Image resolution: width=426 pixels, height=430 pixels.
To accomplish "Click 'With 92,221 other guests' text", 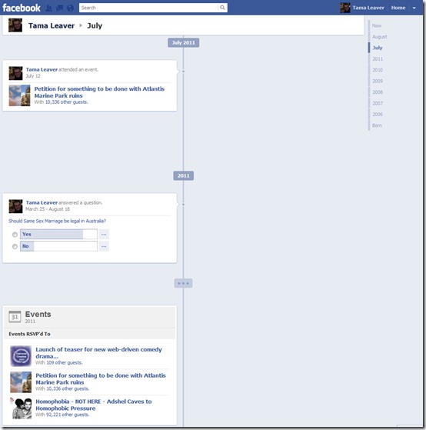I will coord(62,415).
